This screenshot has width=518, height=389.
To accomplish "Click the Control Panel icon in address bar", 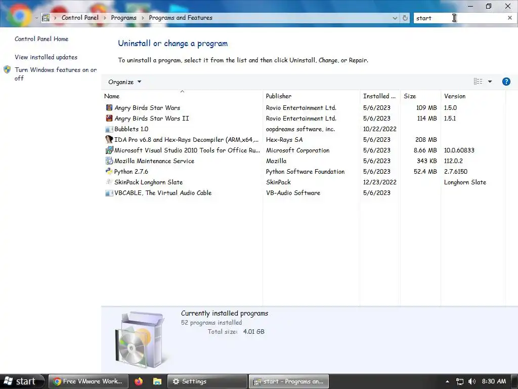I will tap(46, 18).
